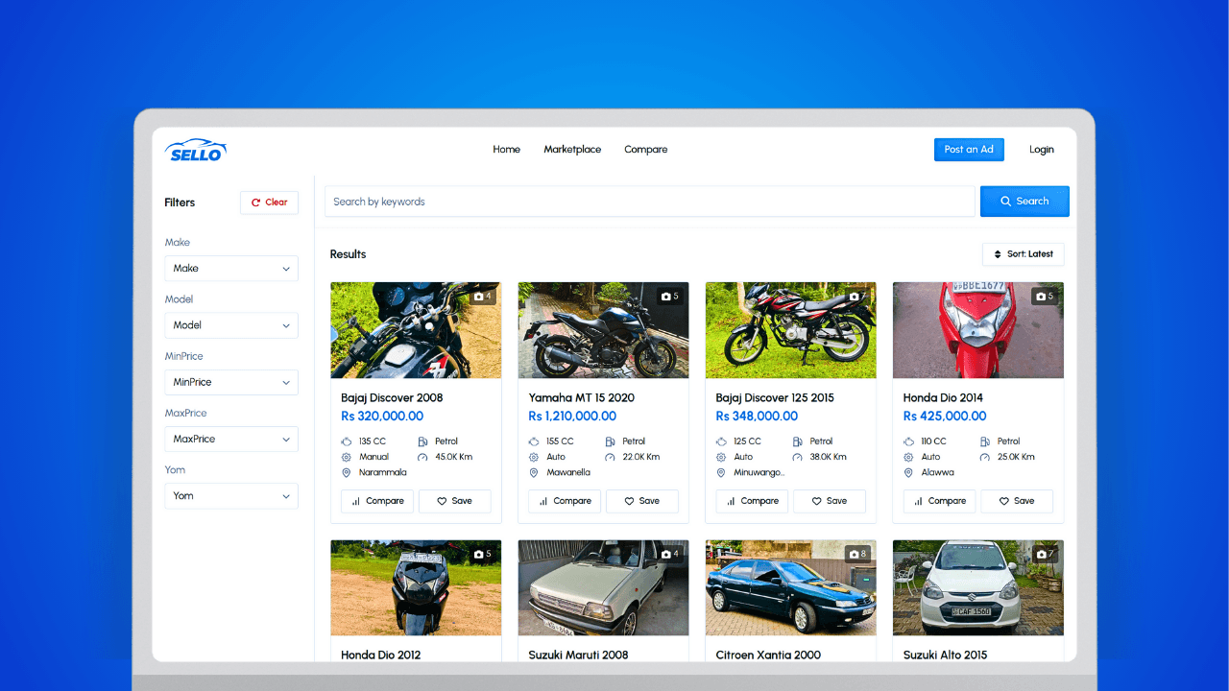Click photo count badge on Citroen Xantia 2000
Screen dimensions: 1229x691
[x=857, y=554]
